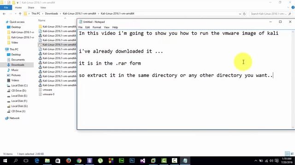Go up one folder level in Explorer

point(20,14)
